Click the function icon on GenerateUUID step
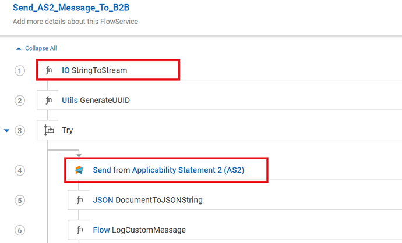The image size is (402, 243). tap(49, 101)
